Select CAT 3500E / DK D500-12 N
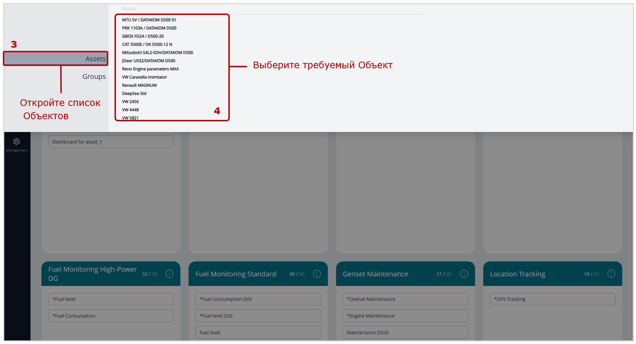 click(x=147, y=44)
